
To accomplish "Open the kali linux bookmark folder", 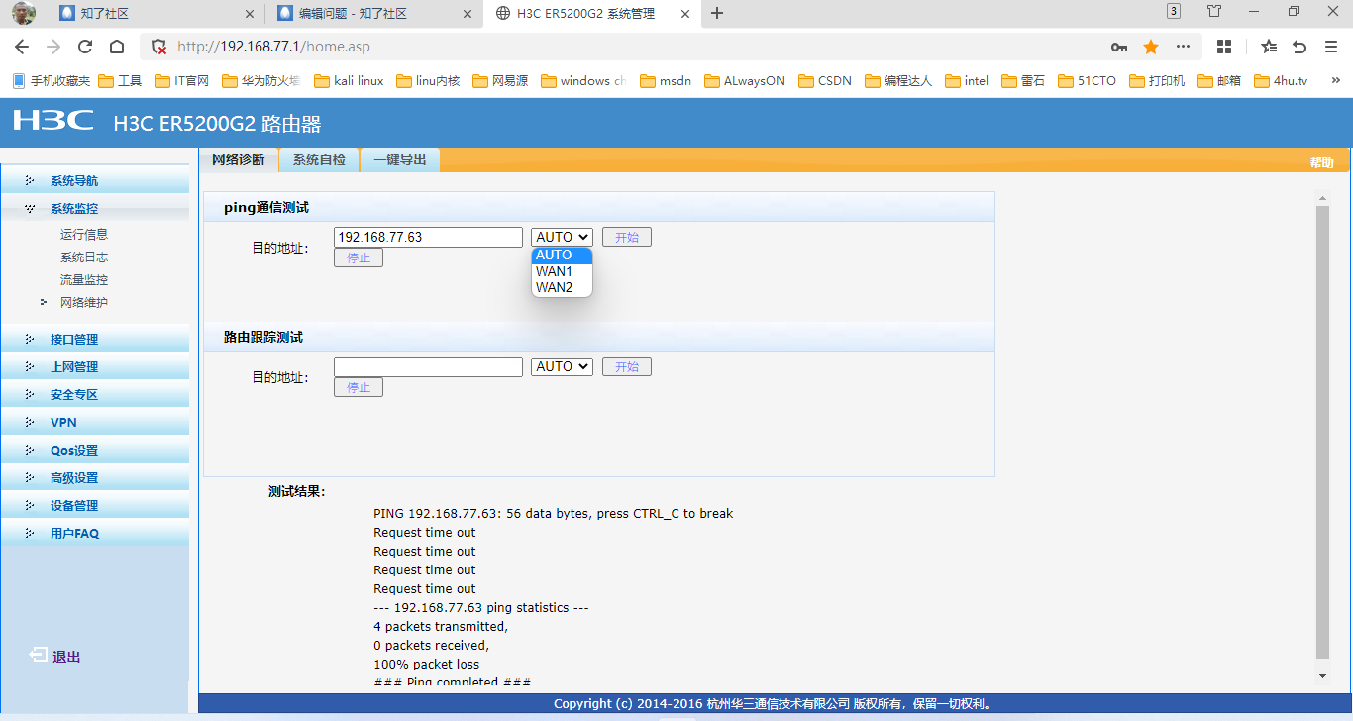I will coord(349,81).
